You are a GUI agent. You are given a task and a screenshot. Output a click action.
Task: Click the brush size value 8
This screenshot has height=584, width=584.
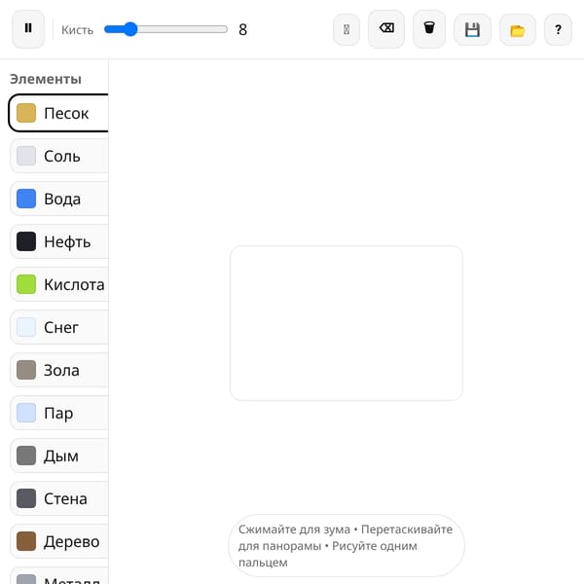[242, 29]
